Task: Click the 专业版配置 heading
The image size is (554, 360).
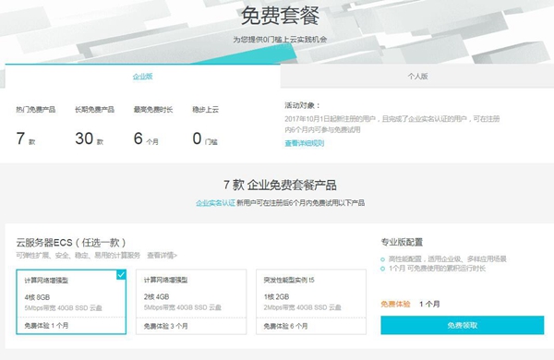Action: 402,242
